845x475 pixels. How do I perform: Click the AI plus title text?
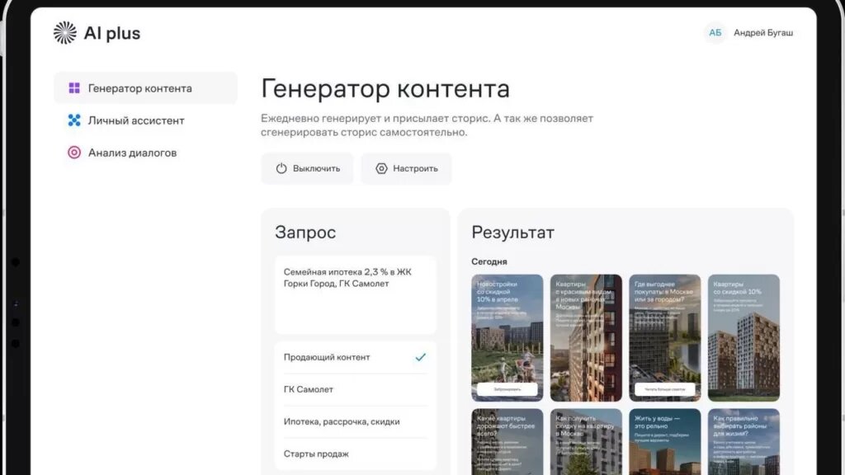[112, 33]
